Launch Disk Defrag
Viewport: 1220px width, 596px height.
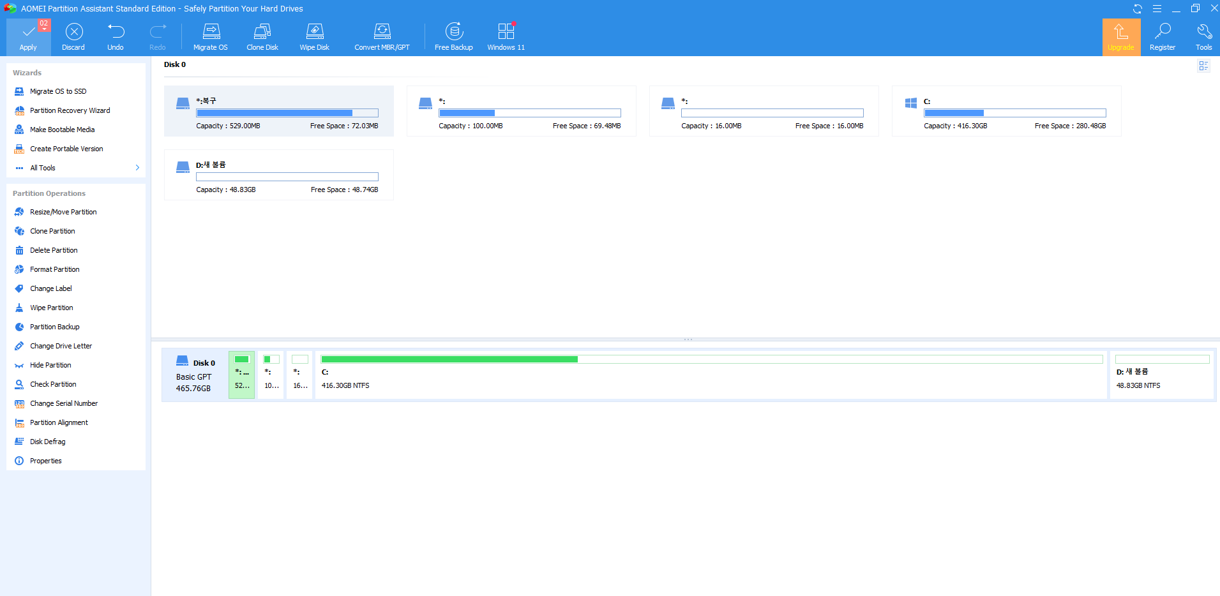[47, 442]
